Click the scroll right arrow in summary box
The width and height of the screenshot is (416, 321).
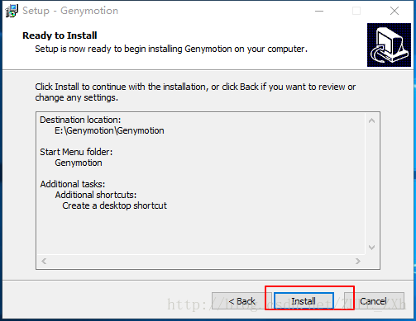(x=358, y=261)
